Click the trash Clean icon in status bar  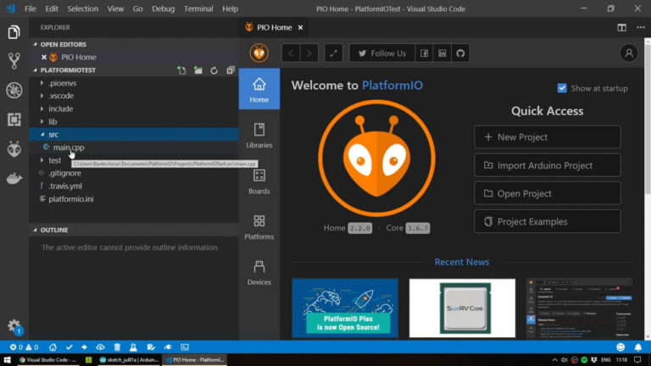coord(117,347)
